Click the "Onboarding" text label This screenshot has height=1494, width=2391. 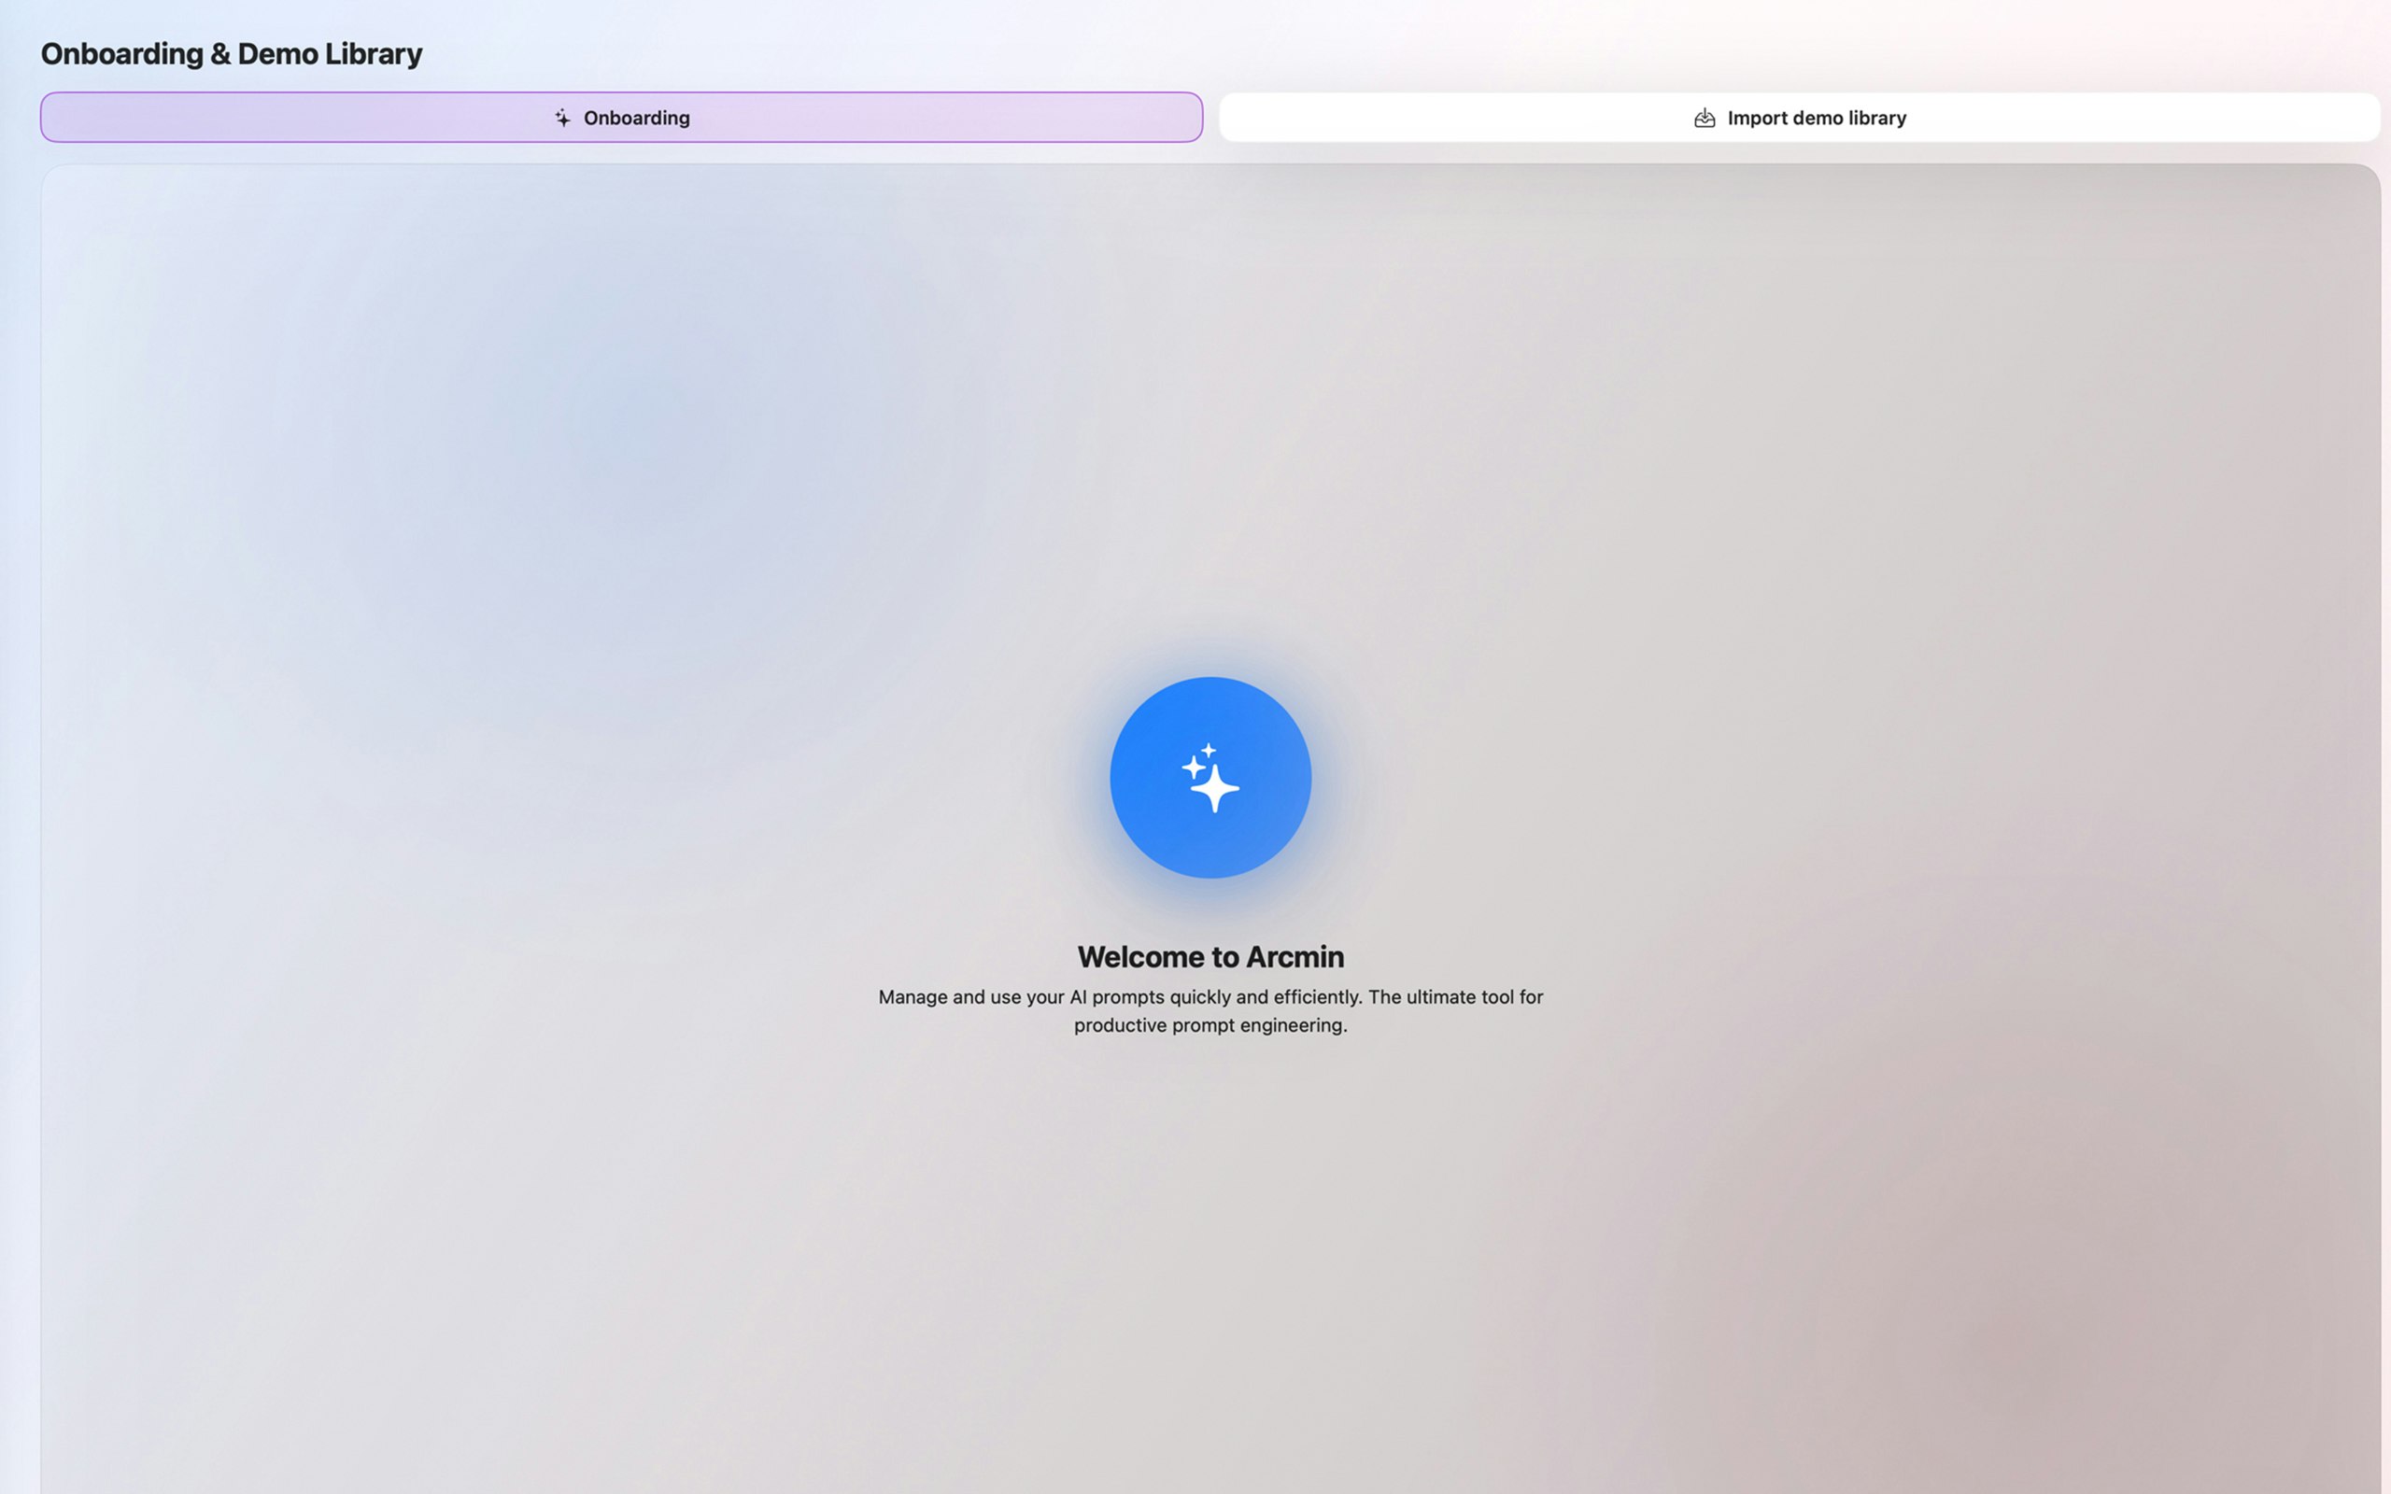(x=636, y=119)
